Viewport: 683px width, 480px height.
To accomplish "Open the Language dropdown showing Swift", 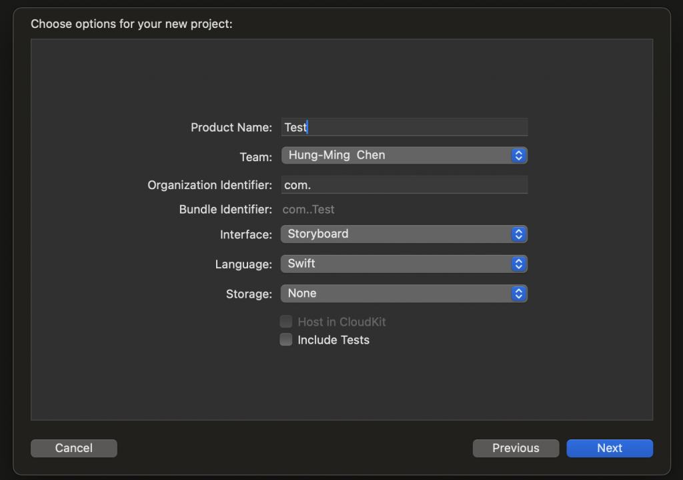I will (404, 264).
